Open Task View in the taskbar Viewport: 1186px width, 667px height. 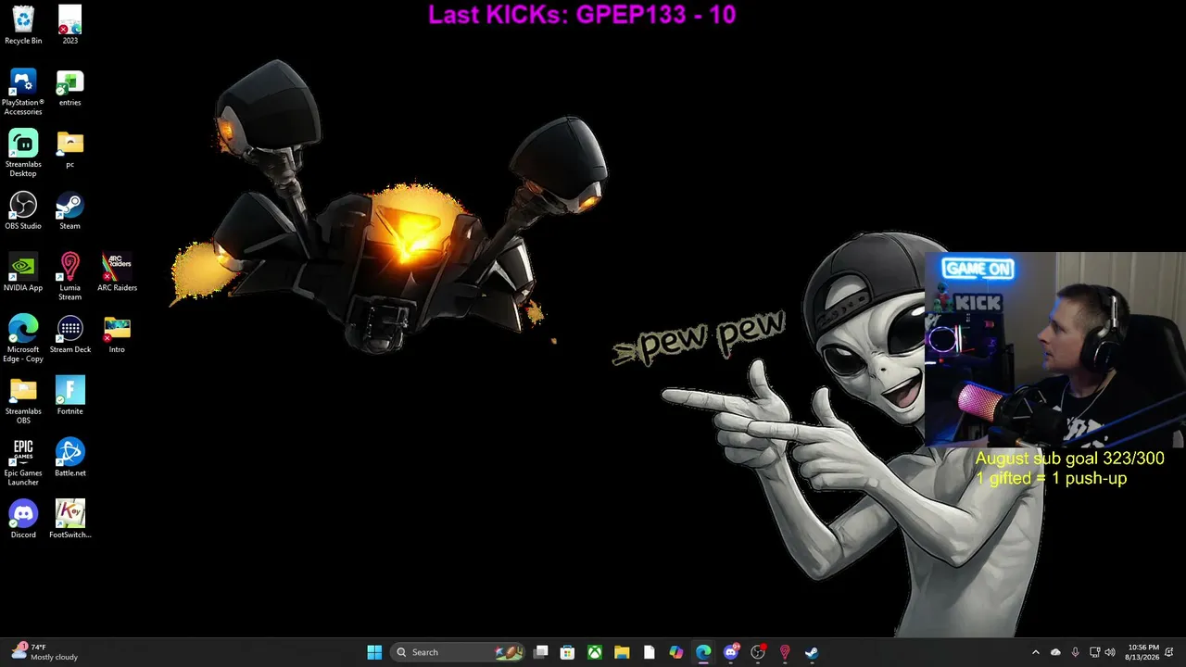[x=541, y=652]
